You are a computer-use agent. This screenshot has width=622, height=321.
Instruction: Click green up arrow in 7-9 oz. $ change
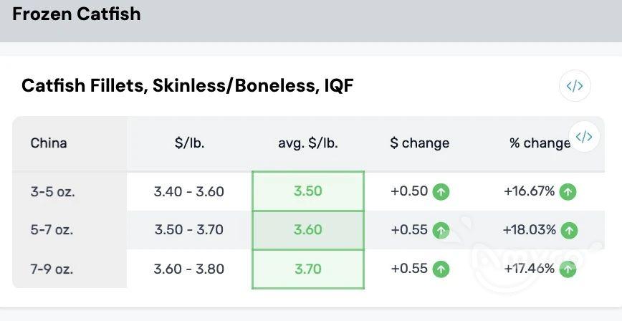point(441,269)
